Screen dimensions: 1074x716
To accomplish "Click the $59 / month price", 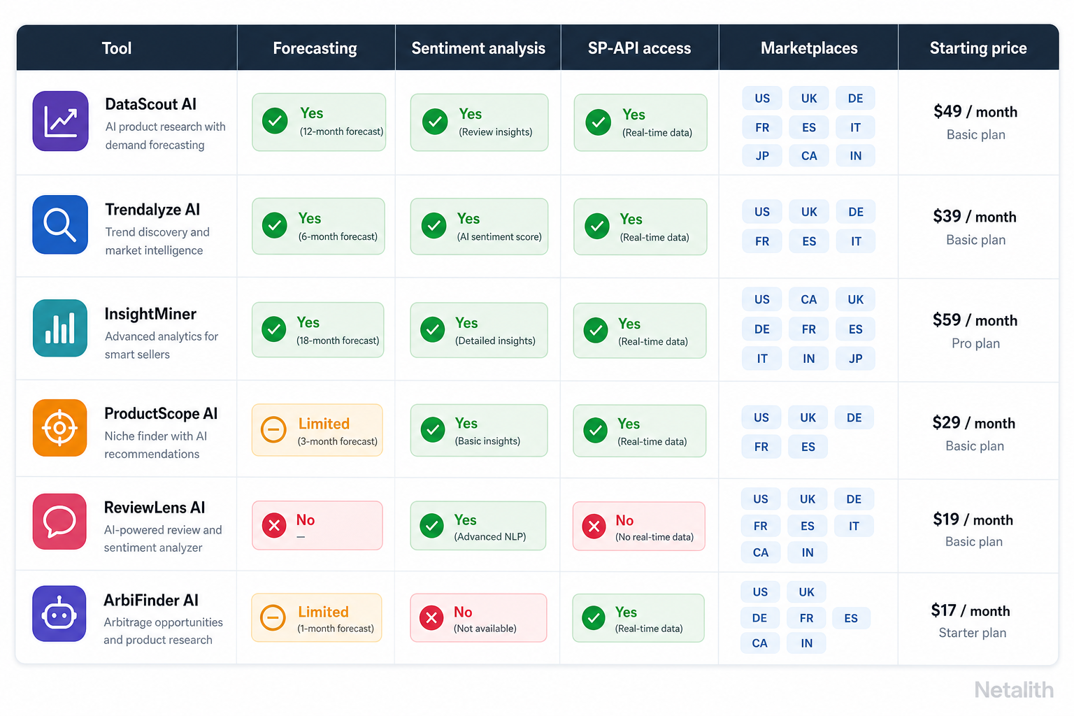I will (975, 320).
